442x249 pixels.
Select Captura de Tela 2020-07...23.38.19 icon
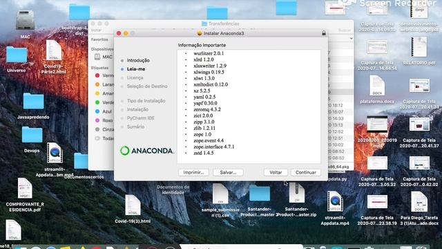[x=377, y=202]
